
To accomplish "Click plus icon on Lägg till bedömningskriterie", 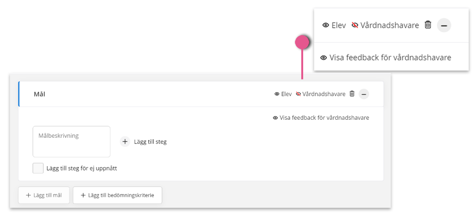I will coord(83,195).
